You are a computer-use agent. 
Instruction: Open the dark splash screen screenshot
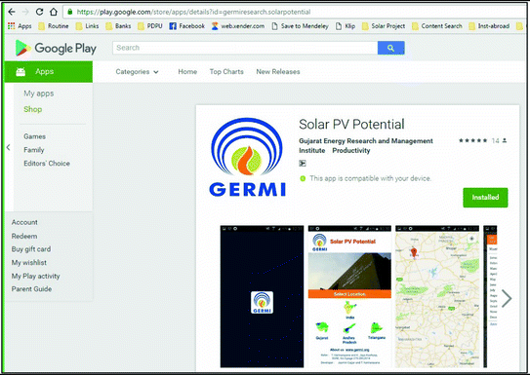click(x=262, y=296)
